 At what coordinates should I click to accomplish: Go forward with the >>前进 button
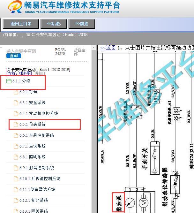point(82,24)
